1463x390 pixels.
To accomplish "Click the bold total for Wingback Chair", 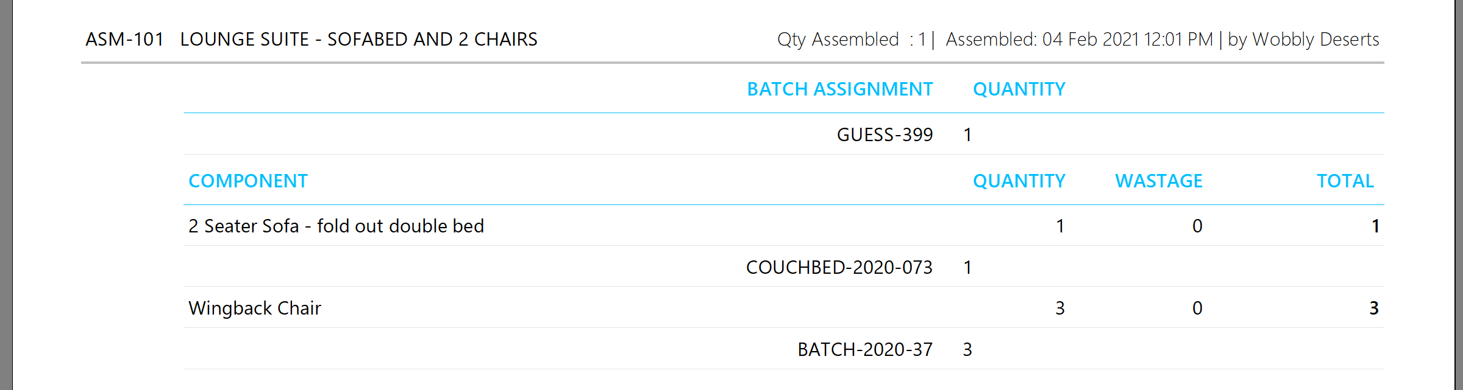I will [x=1374, y=308].
